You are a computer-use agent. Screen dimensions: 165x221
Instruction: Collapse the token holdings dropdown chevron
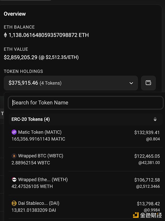point(131,83)
